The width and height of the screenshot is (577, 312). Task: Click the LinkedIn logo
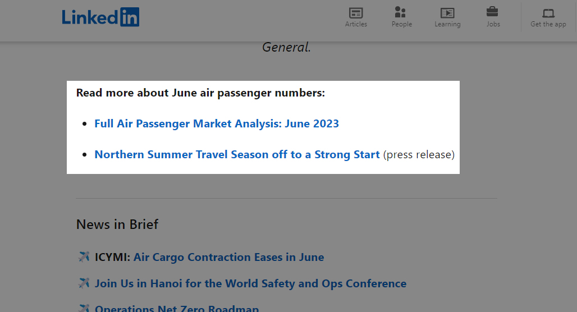tap(100, 17)
